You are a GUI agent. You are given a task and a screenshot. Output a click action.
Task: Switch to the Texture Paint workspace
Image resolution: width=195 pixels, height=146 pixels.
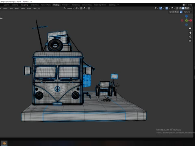point(46,5)
